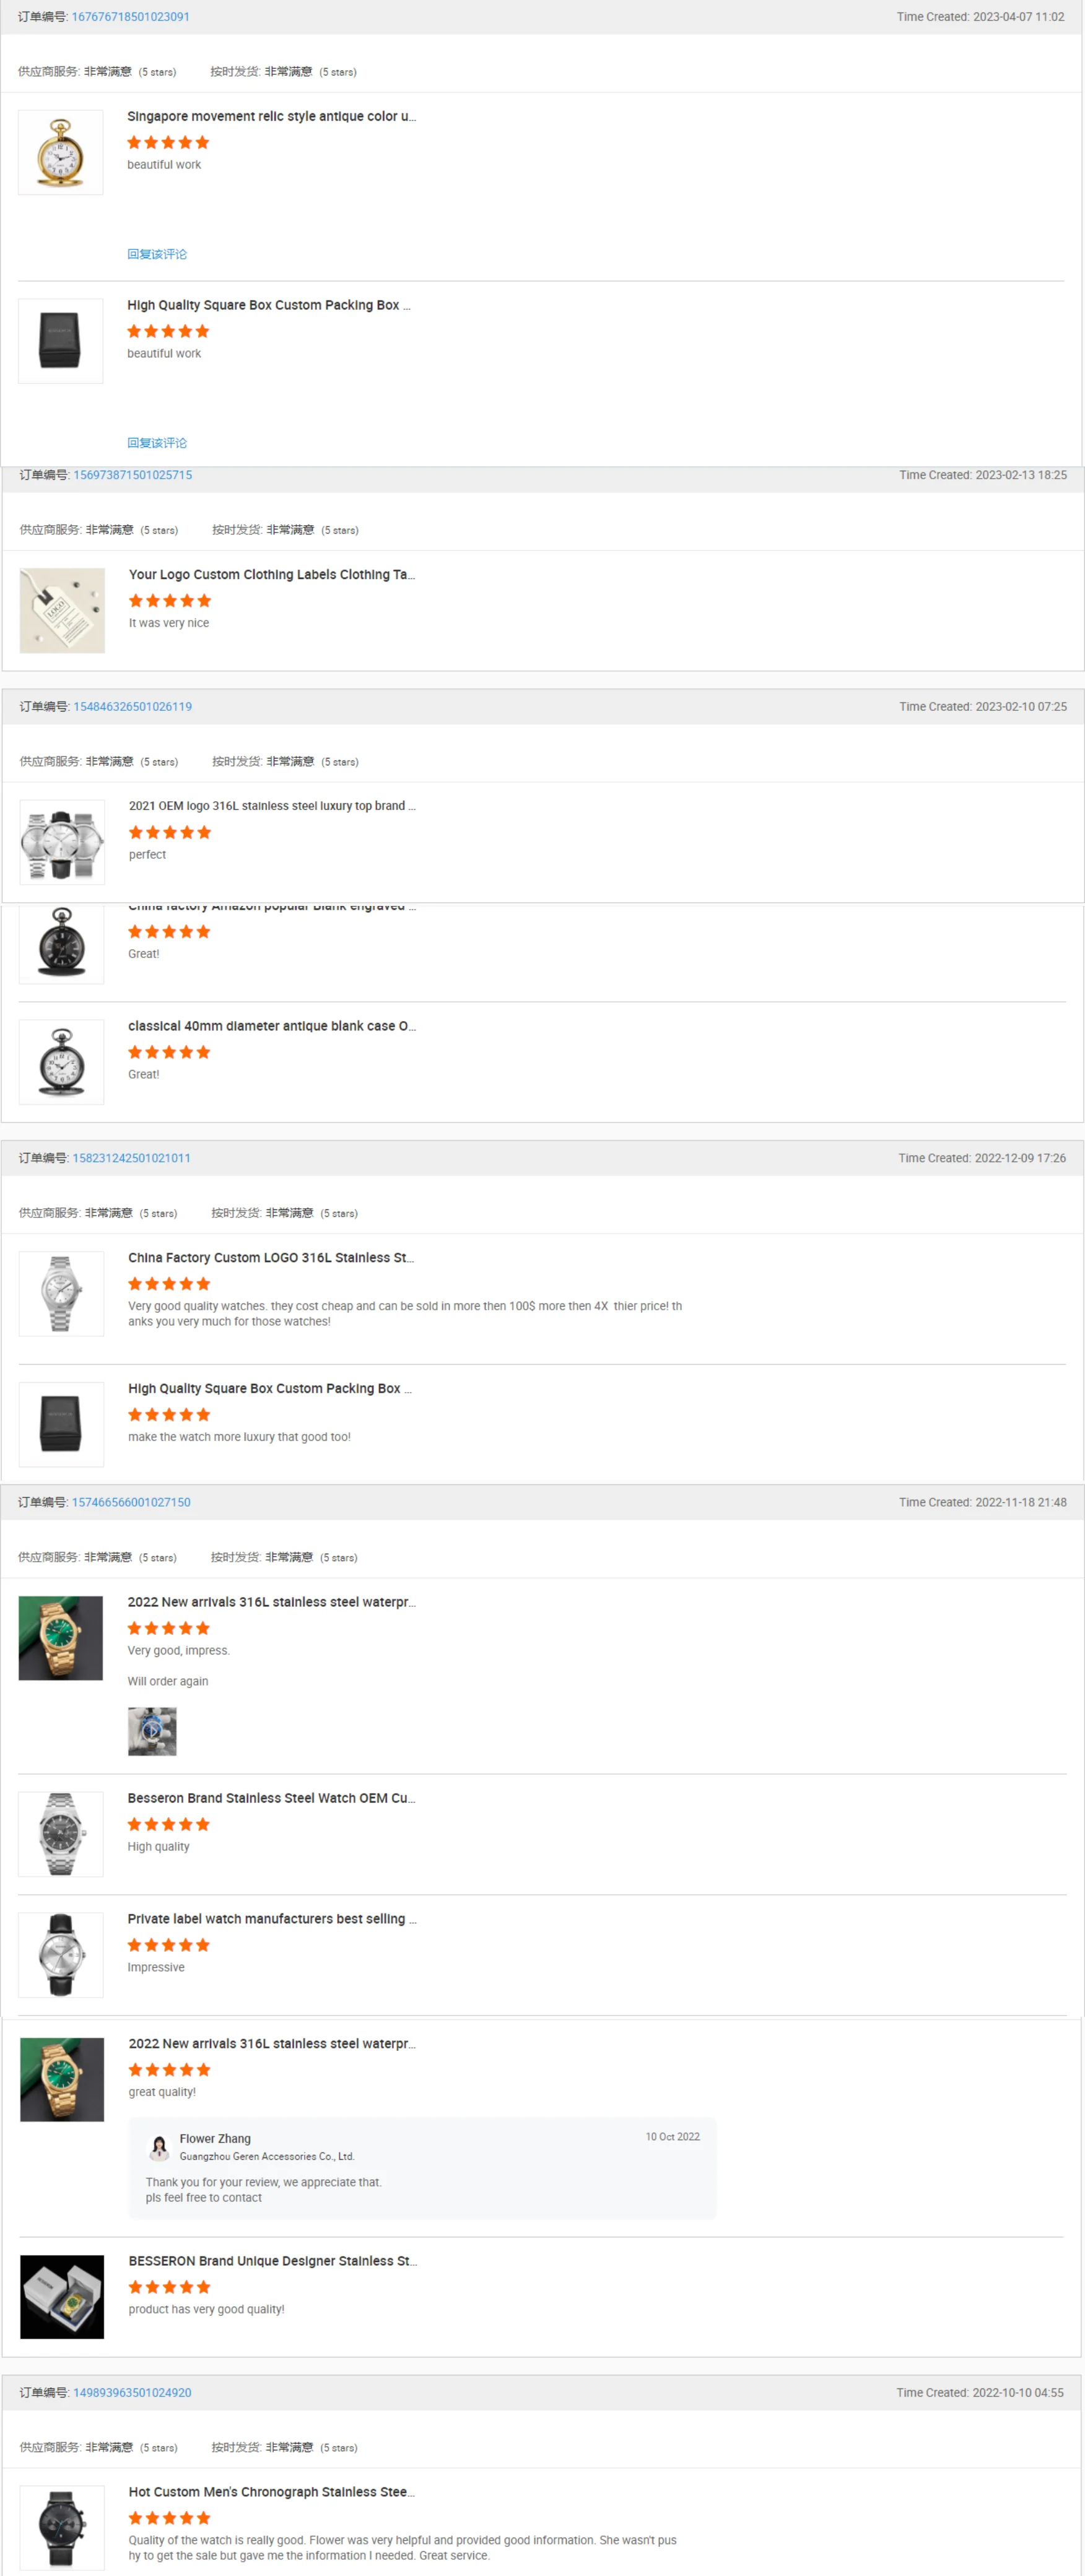1085x2576 pixels.
Task: Click reply link under Singapore movement watch review
Action: pyautogui.click(x=157, y=254)
